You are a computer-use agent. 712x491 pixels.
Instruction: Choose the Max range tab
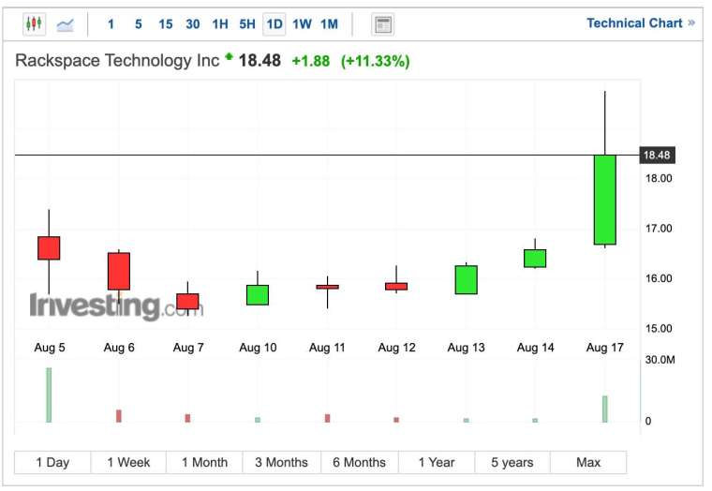click(x=588, y=462)
